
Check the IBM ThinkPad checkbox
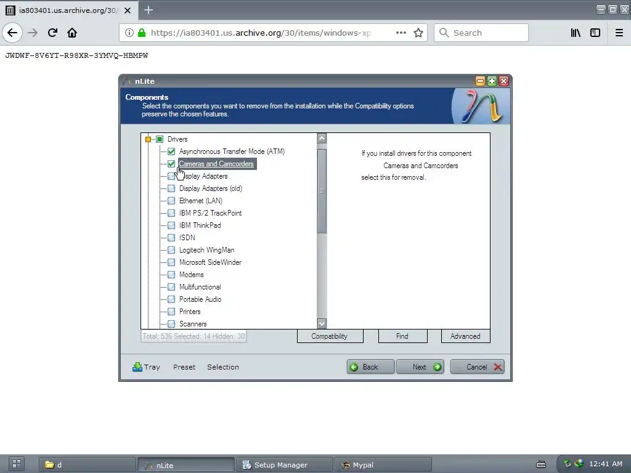point(171,225)
